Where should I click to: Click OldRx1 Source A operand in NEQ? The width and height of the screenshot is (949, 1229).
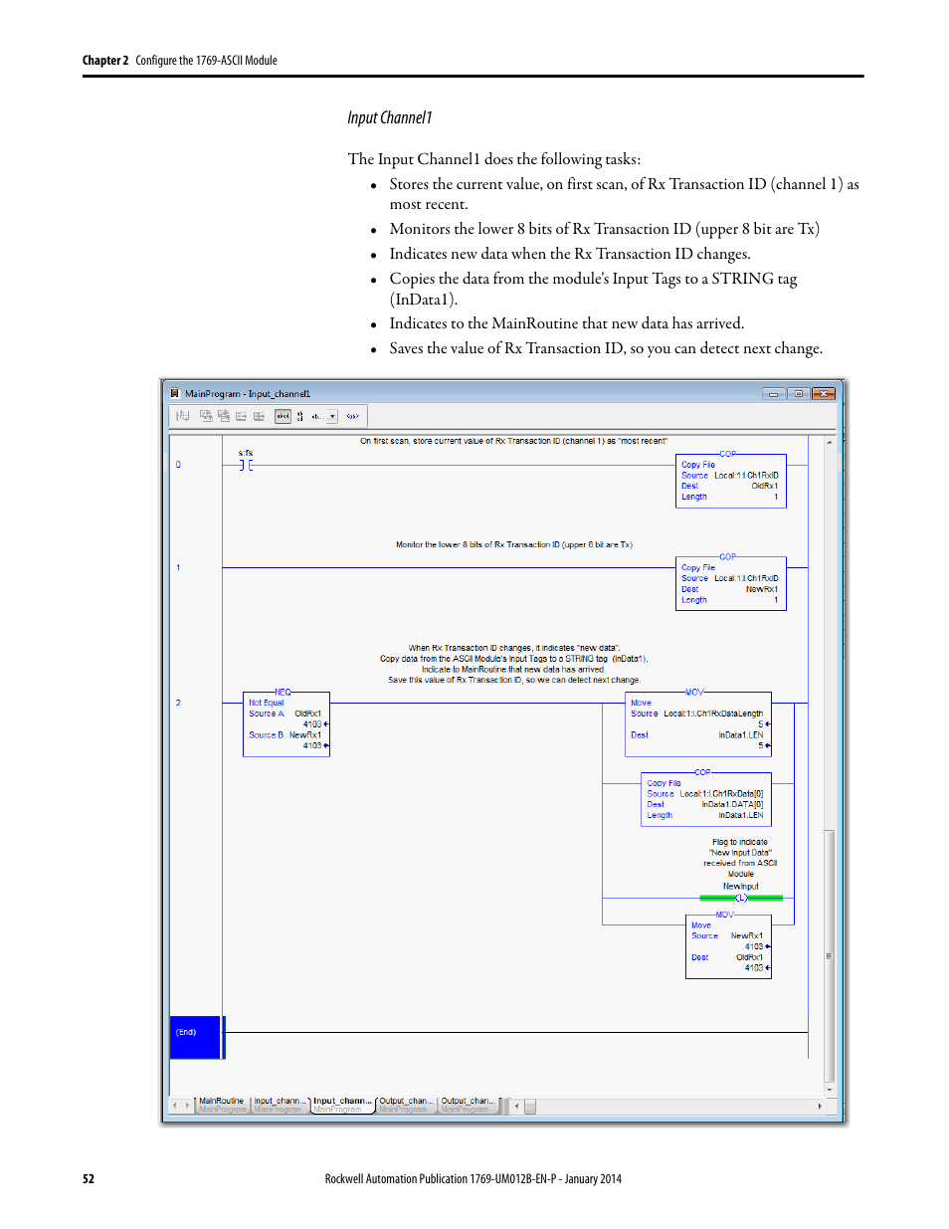click(x=307, y=714)
